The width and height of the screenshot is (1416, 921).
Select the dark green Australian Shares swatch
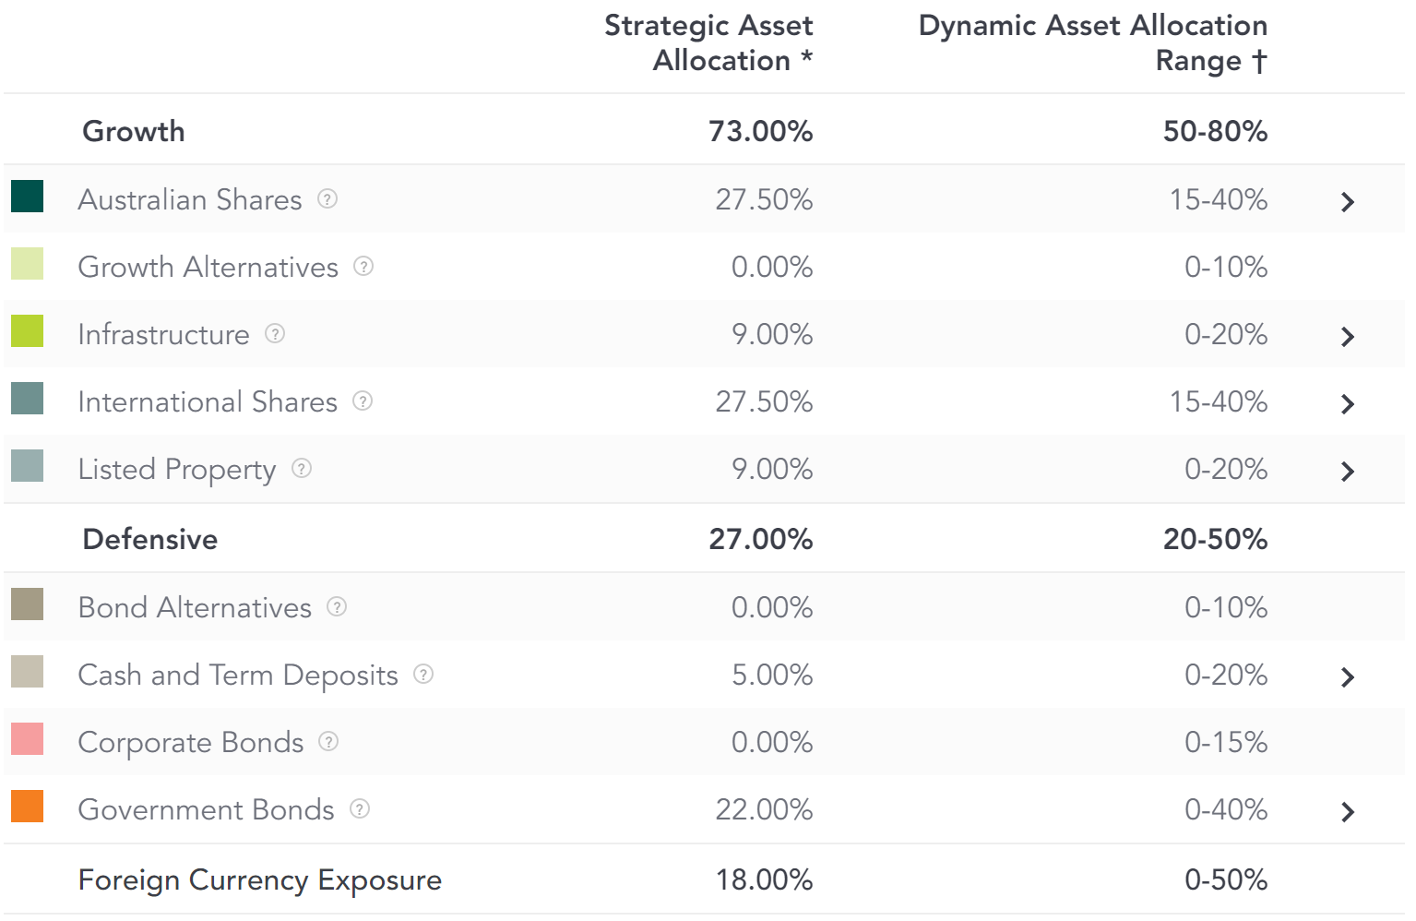coord(27,196)
